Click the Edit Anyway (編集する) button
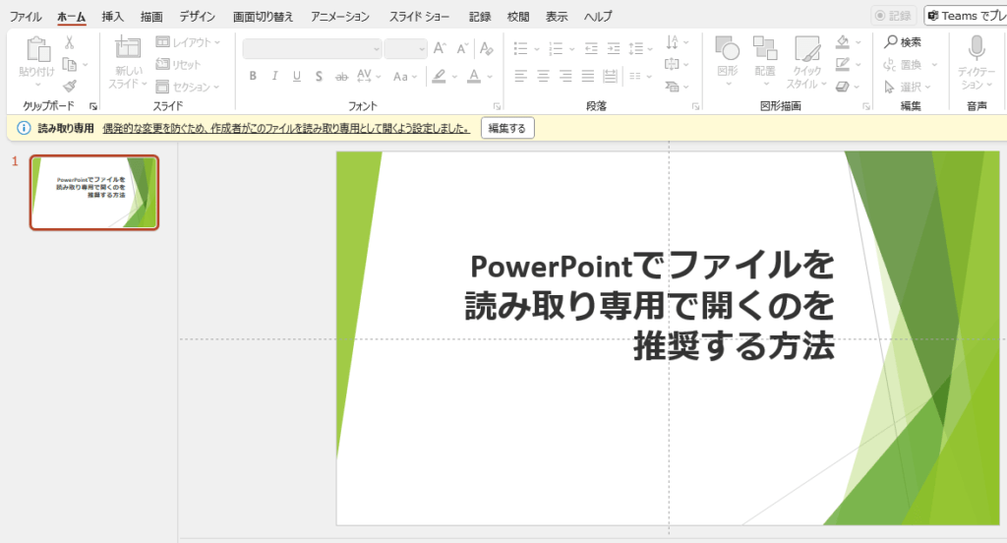 click(x=507, y=128)
